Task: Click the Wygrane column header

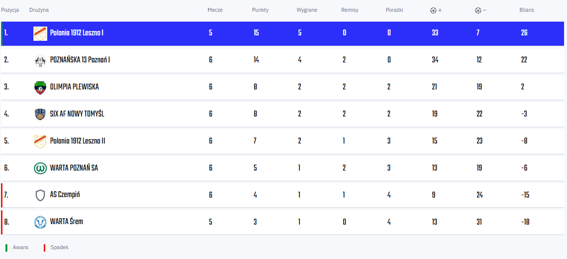Action: point(307,10)
